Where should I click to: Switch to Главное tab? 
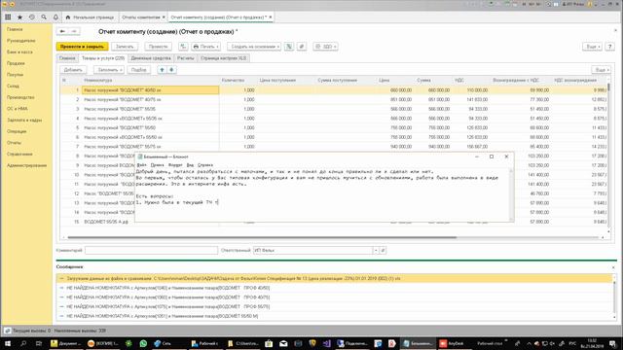67,58
